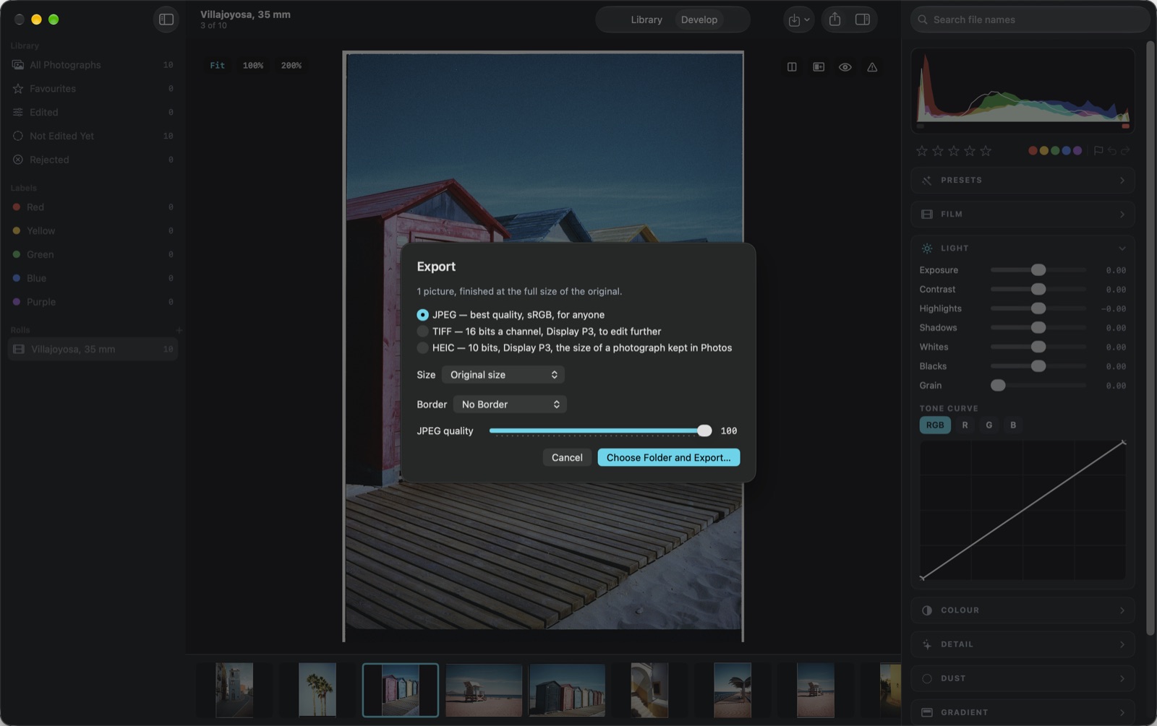Click the flag icon beside colour labels
The height and width of the screenshot is (726, 1157).
(x=1098, y=150)
